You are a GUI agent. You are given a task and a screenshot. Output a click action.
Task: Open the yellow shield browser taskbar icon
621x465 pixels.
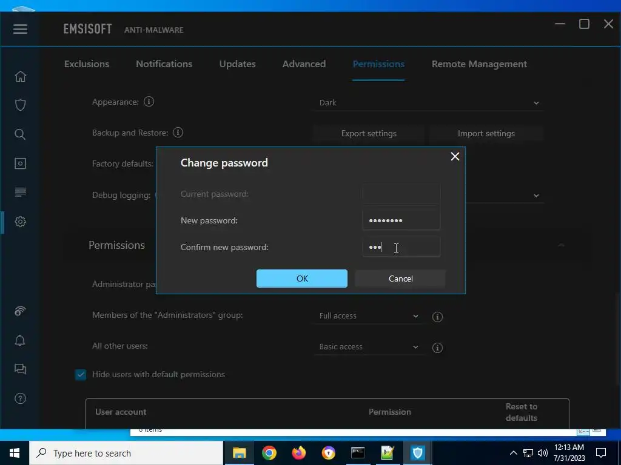click(328, 453)
